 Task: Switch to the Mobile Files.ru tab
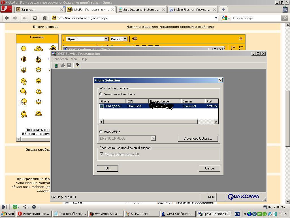pos(193,10)
